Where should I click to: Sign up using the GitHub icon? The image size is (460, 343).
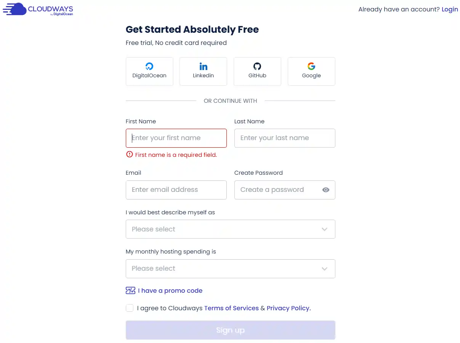257,71
